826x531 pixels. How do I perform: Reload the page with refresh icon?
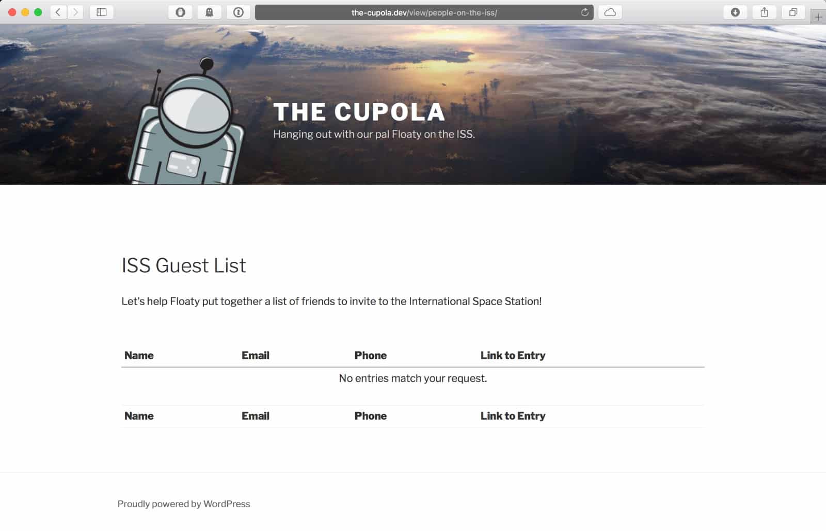584,12
